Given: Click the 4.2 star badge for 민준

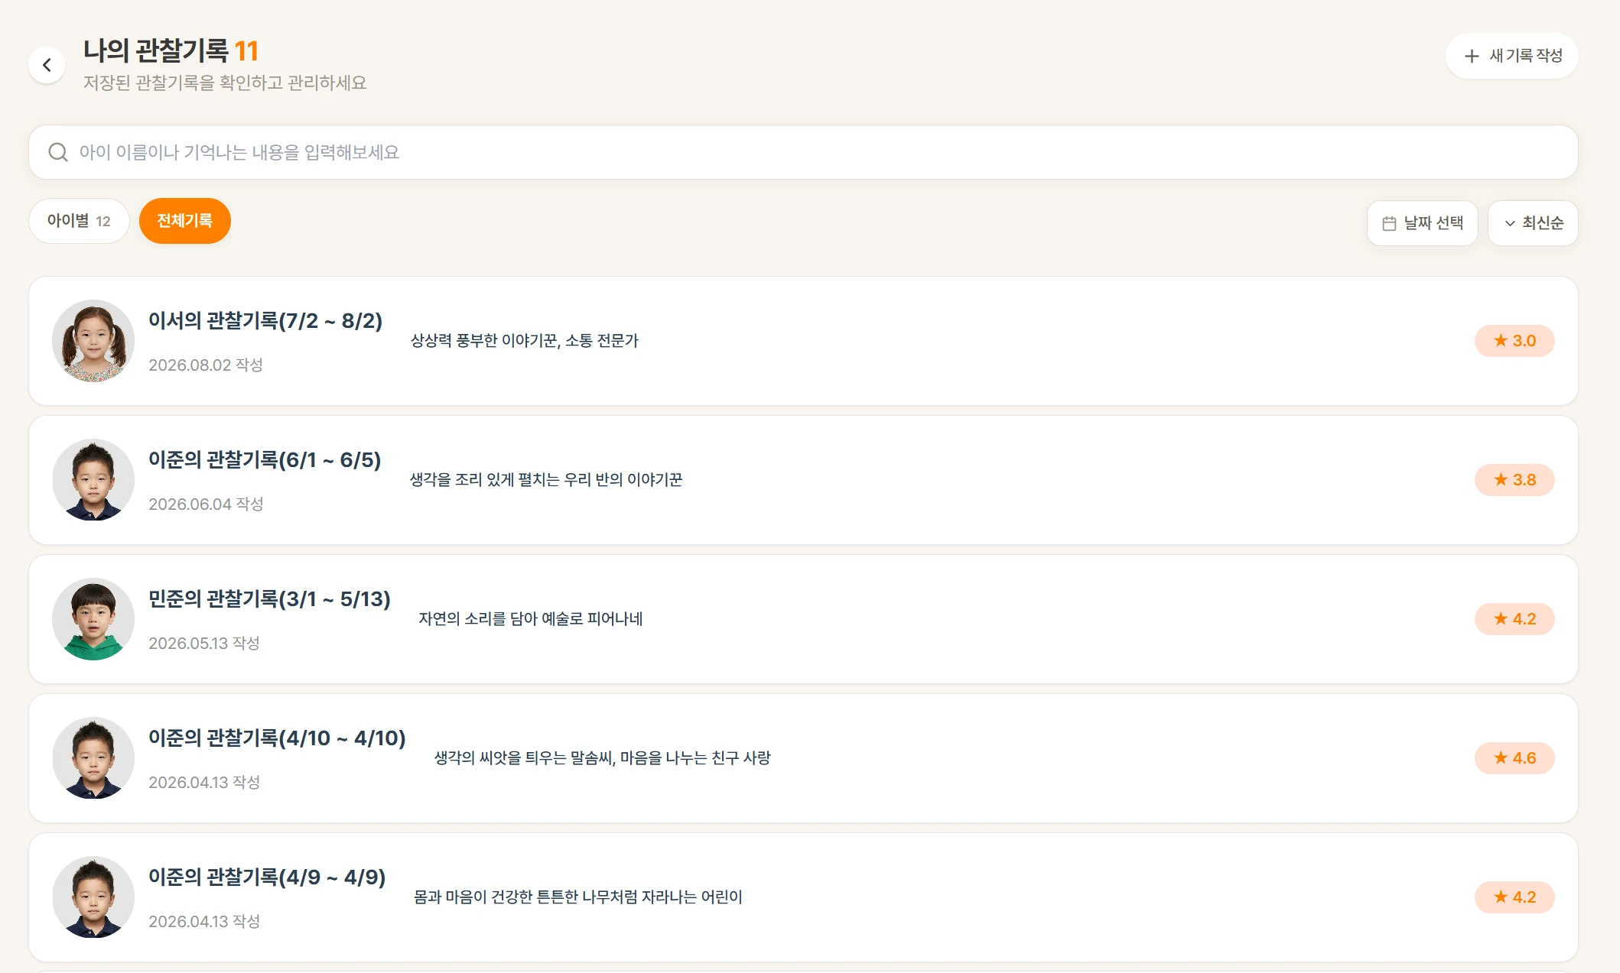Looking at the screenshot, I should pyautogui.click(x=1514, y=619).
